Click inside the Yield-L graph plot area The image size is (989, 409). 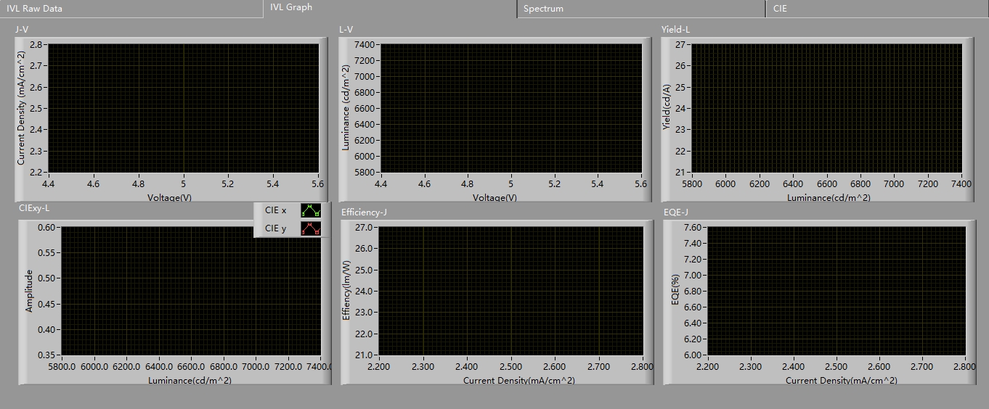point(827,108)
